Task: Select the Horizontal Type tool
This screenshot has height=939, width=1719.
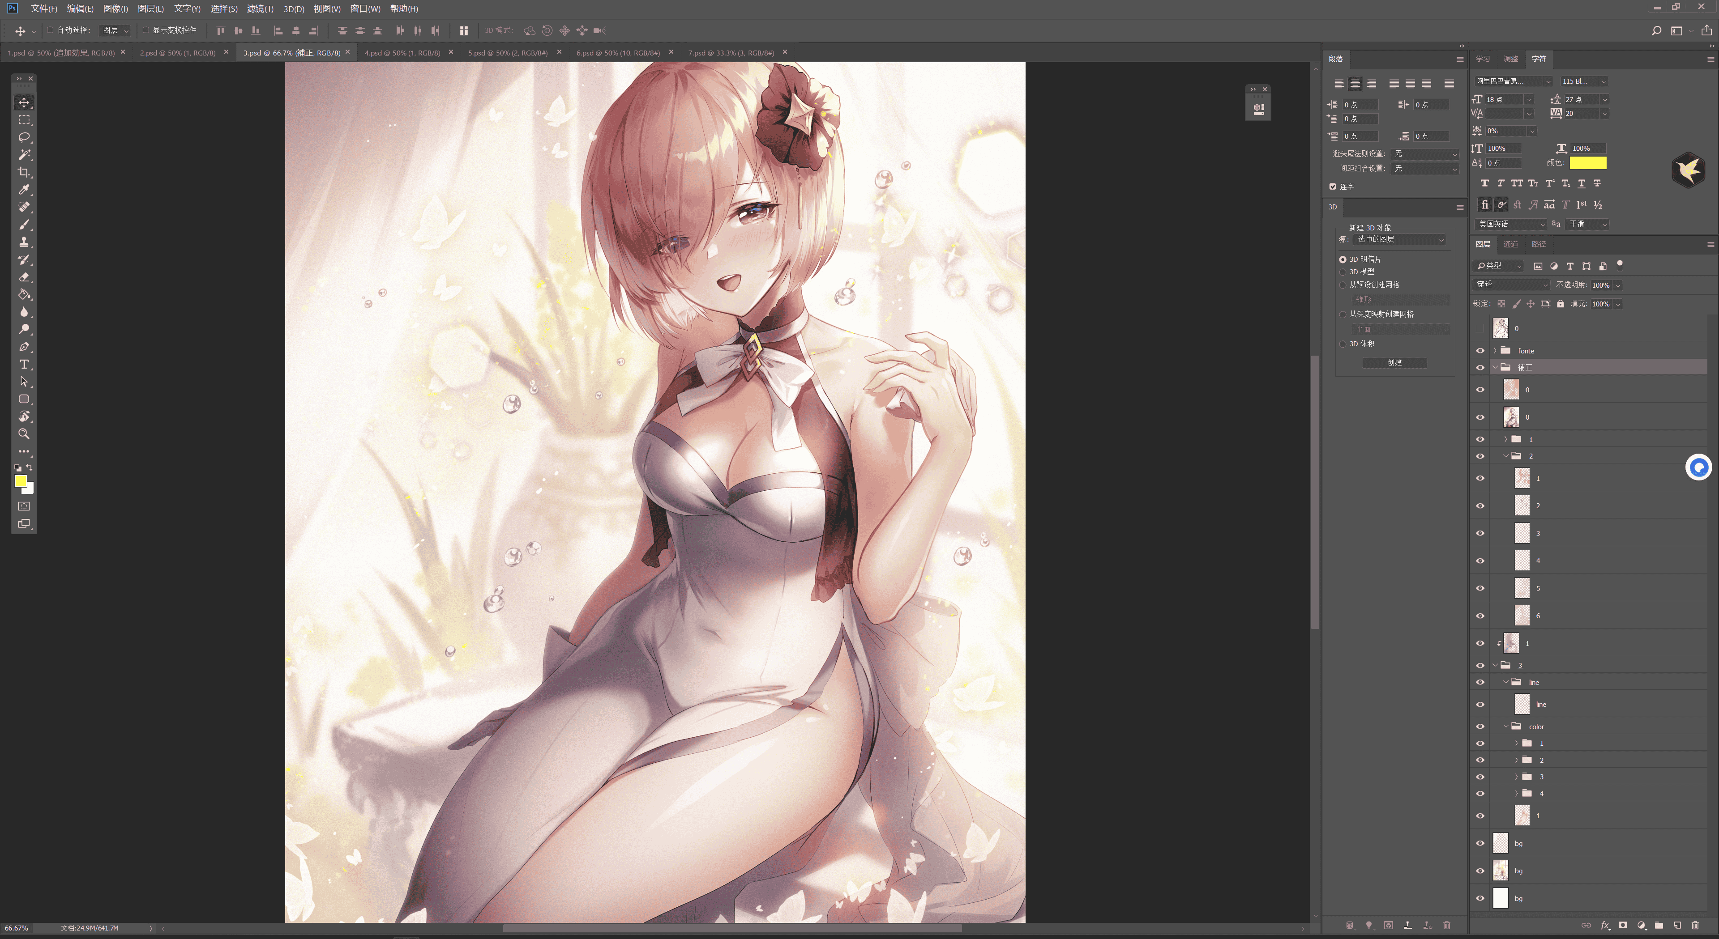Action: (x=24, y=364)
